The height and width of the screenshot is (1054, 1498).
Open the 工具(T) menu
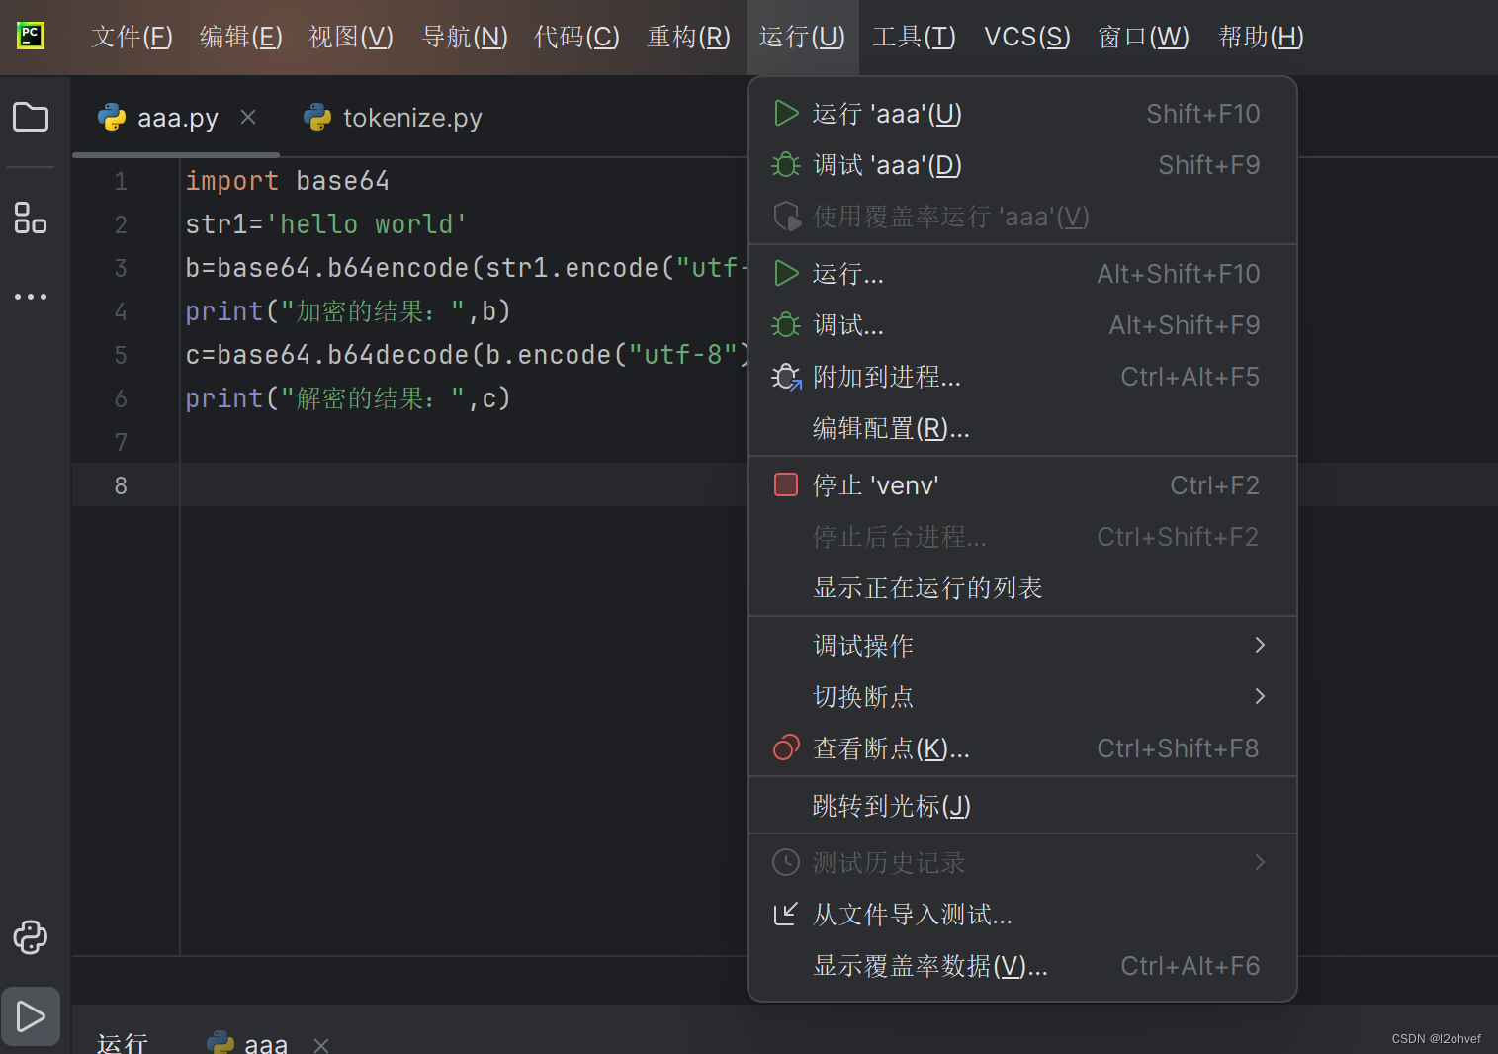913,36
